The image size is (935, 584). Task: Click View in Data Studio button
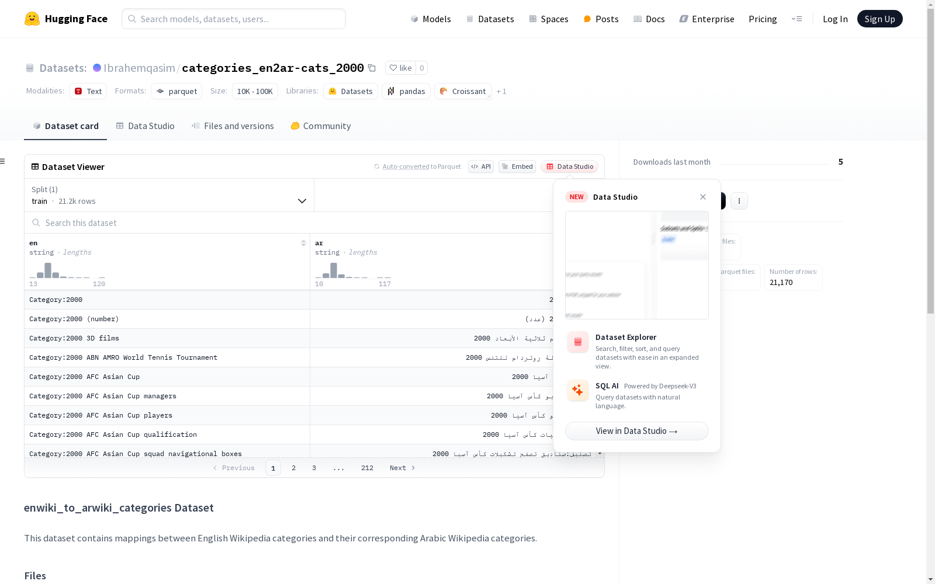637,431
